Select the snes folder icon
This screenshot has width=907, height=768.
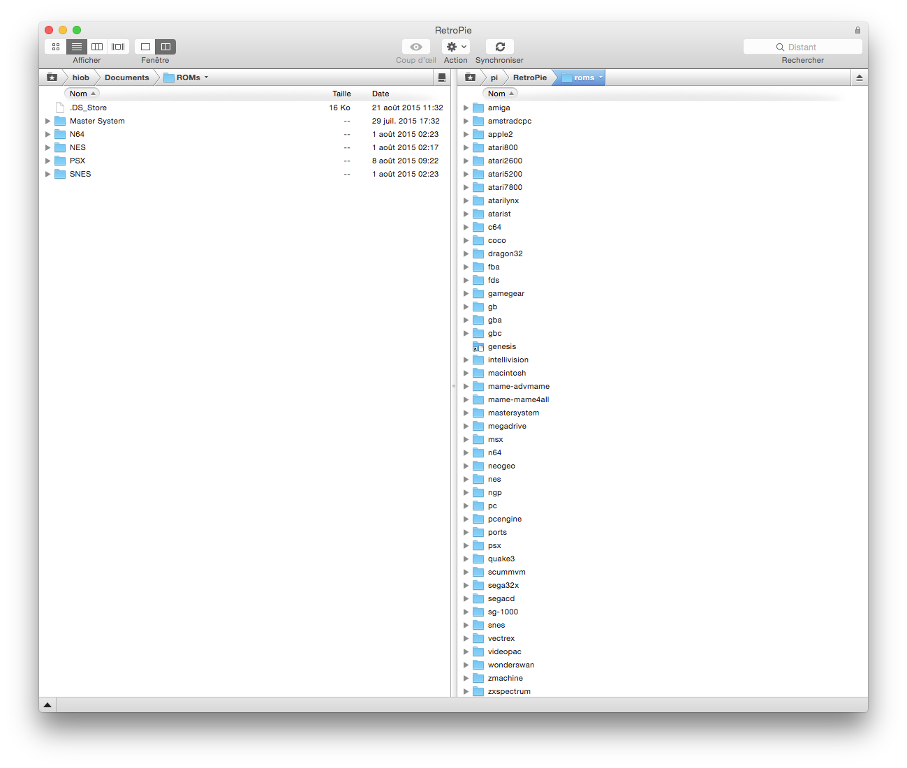pyautogui.click(x=478, y=625)
